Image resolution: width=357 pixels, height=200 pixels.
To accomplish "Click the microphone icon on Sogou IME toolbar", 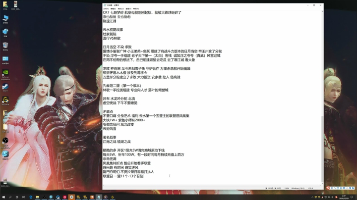I will coord(341,188).
